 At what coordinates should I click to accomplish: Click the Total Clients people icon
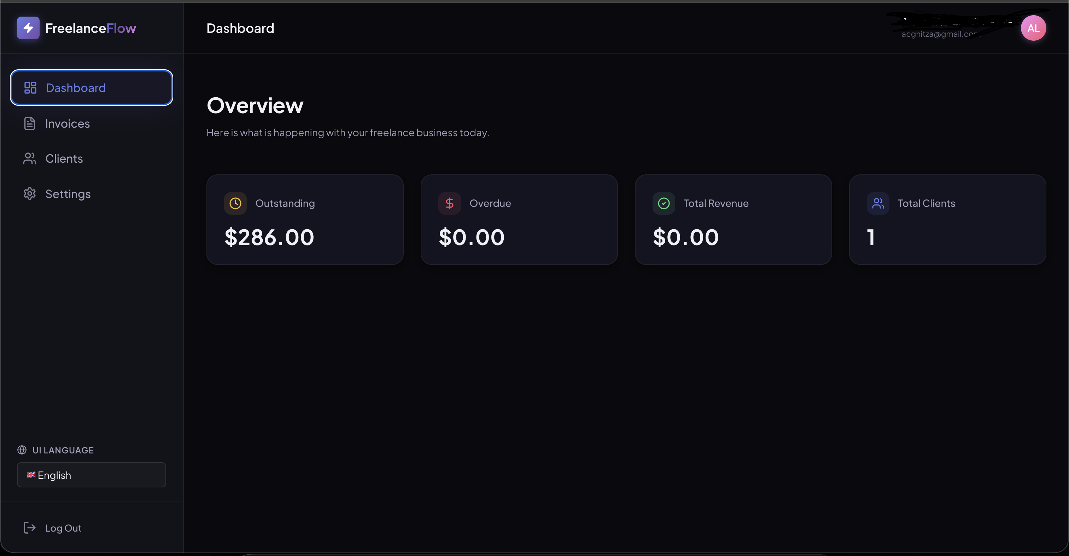point(878,203)
